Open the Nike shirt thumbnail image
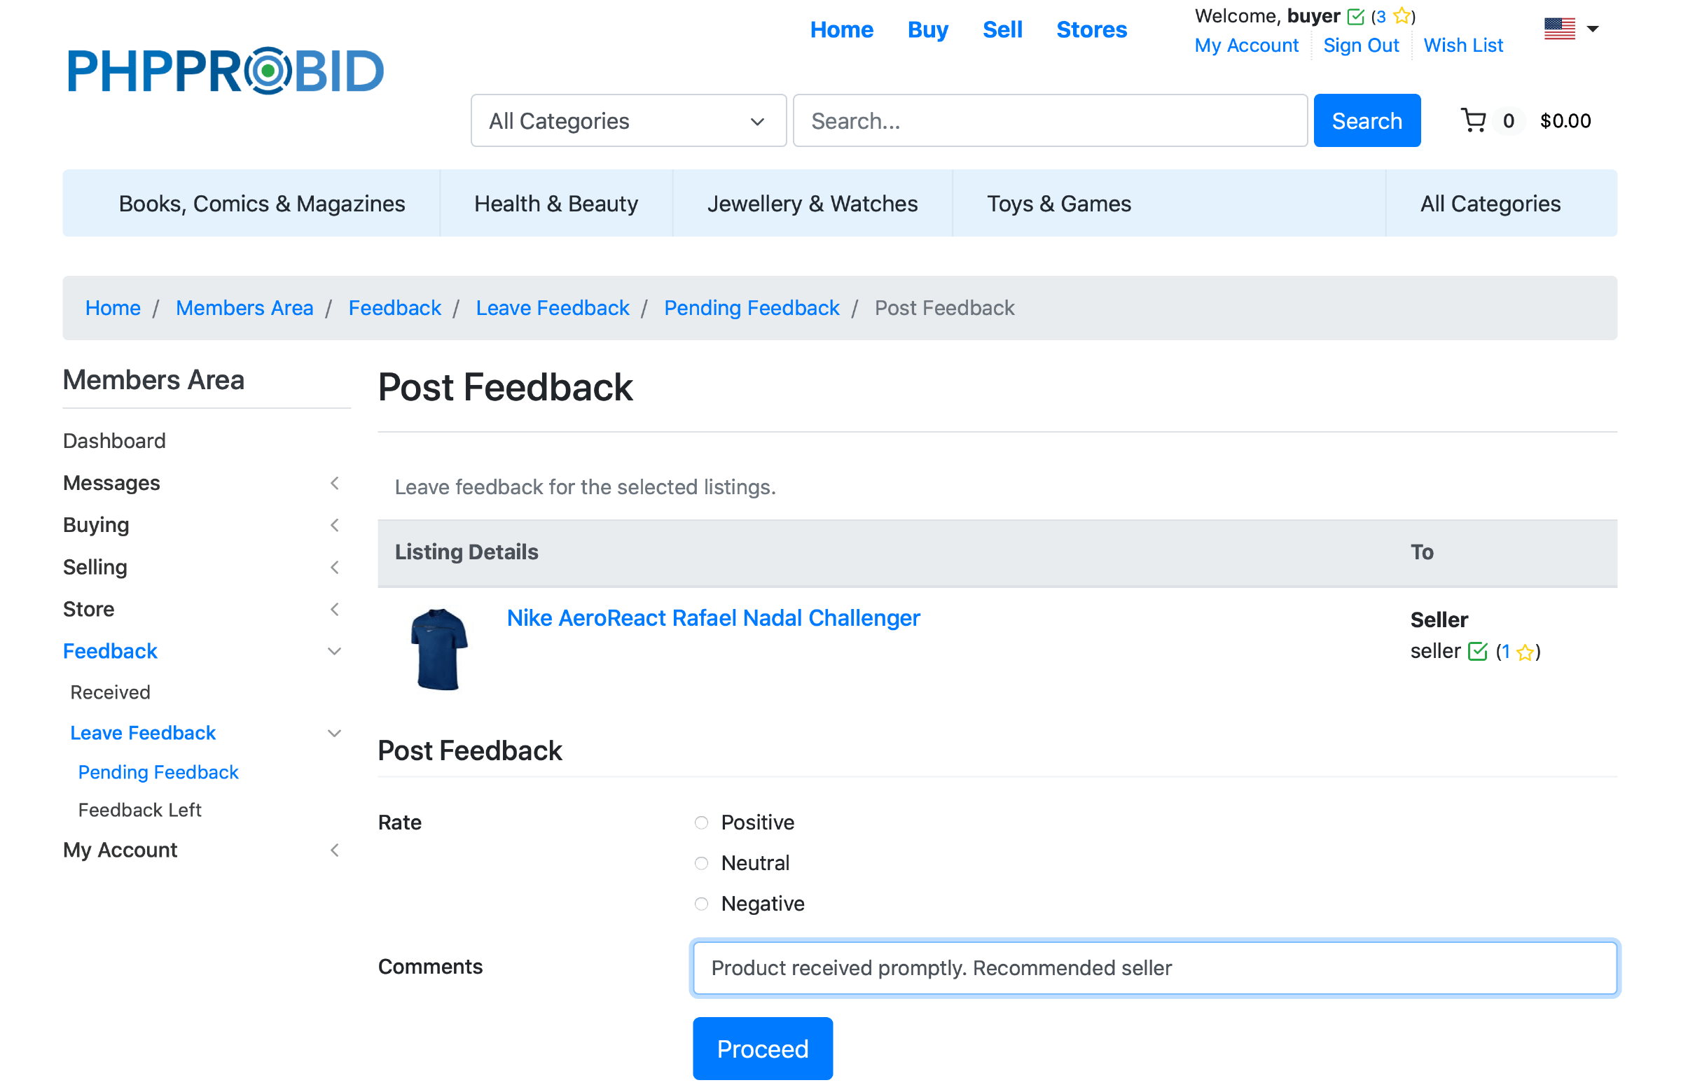Image resolution: width=1681 pixels, height=1085 pixels. (x=438, y=649)
